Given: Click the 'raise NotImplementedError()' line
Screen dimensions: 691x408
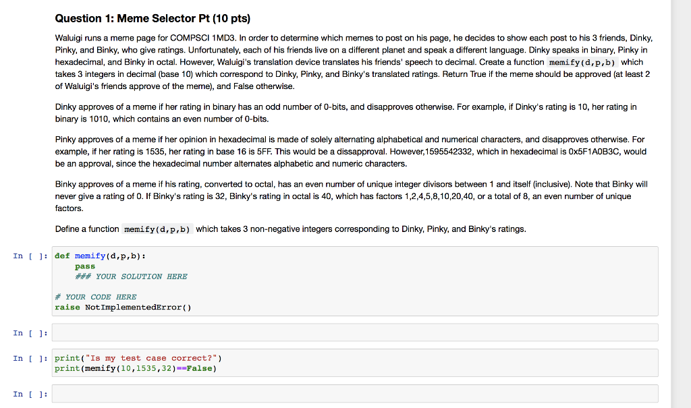Looking at the screenshot, I should coord(123,308).
